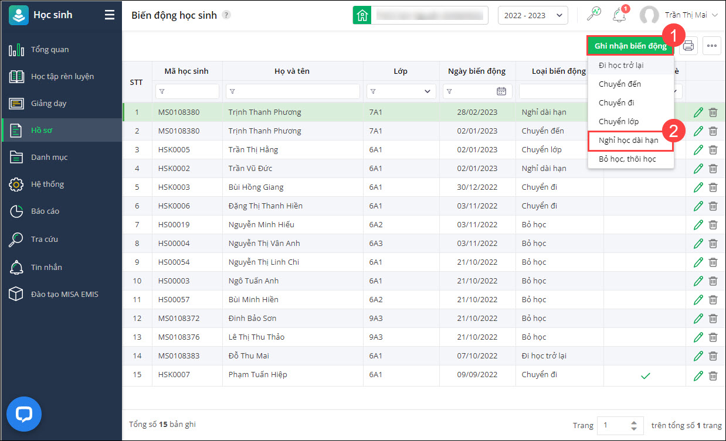The width and height of the screenshot is (726, 441).
Task: Toggle the hamburger sidebar menu
Action: point(110,15)
